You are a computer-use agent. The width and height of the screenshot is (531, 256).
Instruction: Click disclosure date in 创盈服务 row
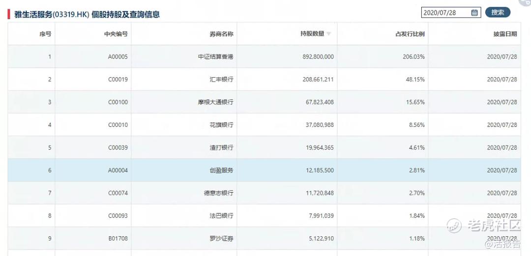point(502,170)
